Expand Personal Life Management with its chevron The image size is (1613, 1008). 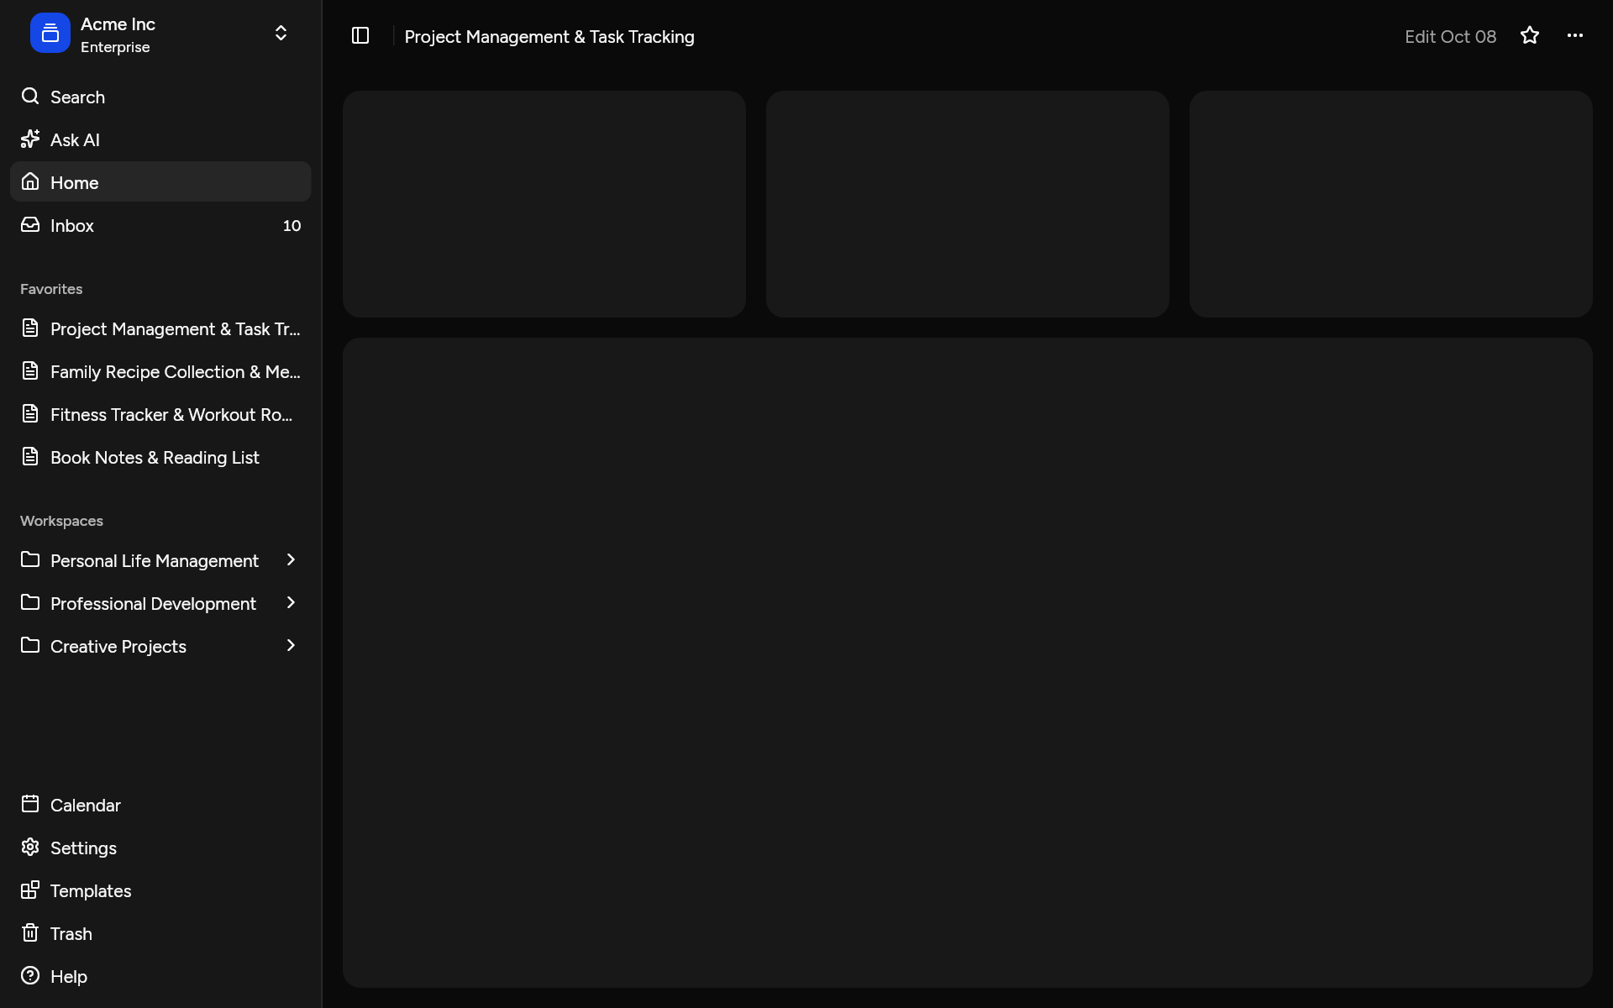(291, 560)
